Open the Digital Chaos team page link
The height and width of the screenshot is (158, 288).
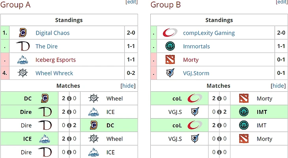pos(52,33)
